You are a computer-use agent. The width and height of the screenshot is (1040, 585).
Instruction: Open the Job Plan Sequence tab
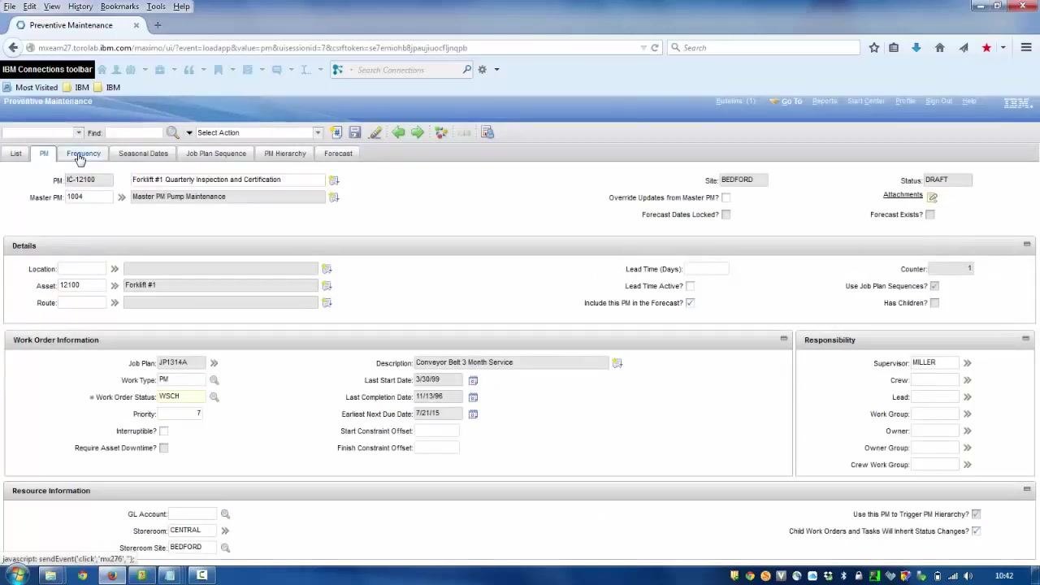(216, 154)
